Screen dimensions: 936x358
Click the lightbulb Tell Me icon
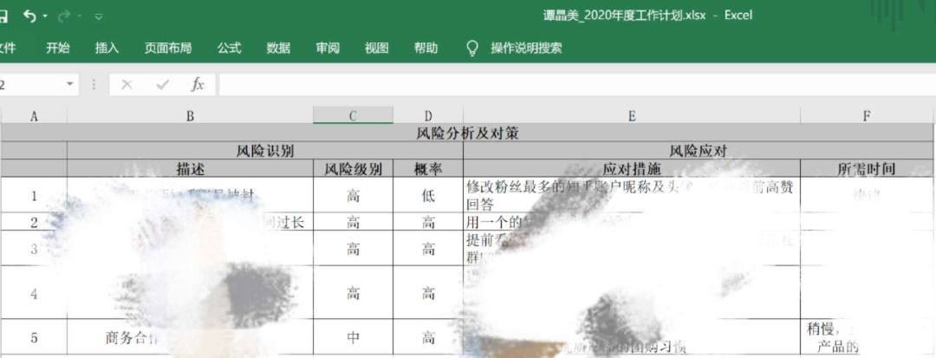pos(472,49)
